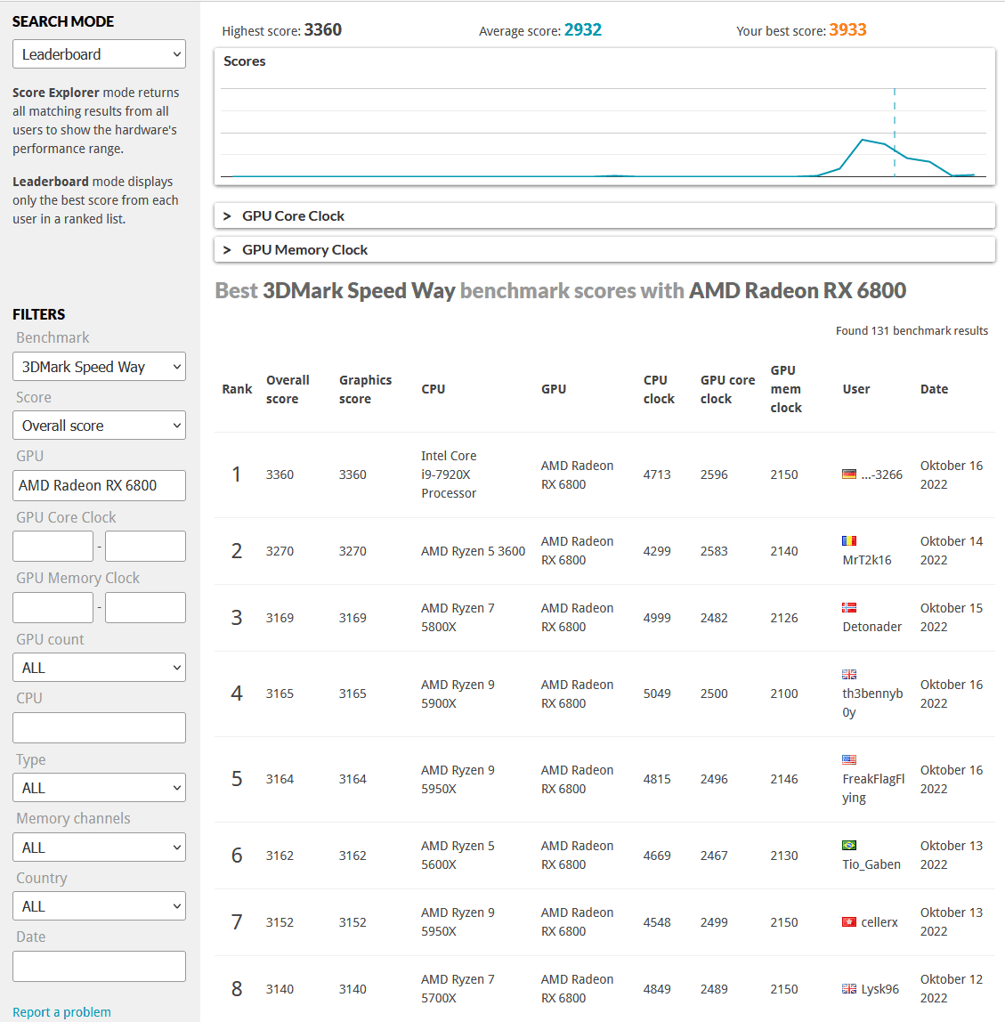The height and width of the screenshot is (1022, 1005).
Task: Click the CPU clock column header
Action: (659, 389)
